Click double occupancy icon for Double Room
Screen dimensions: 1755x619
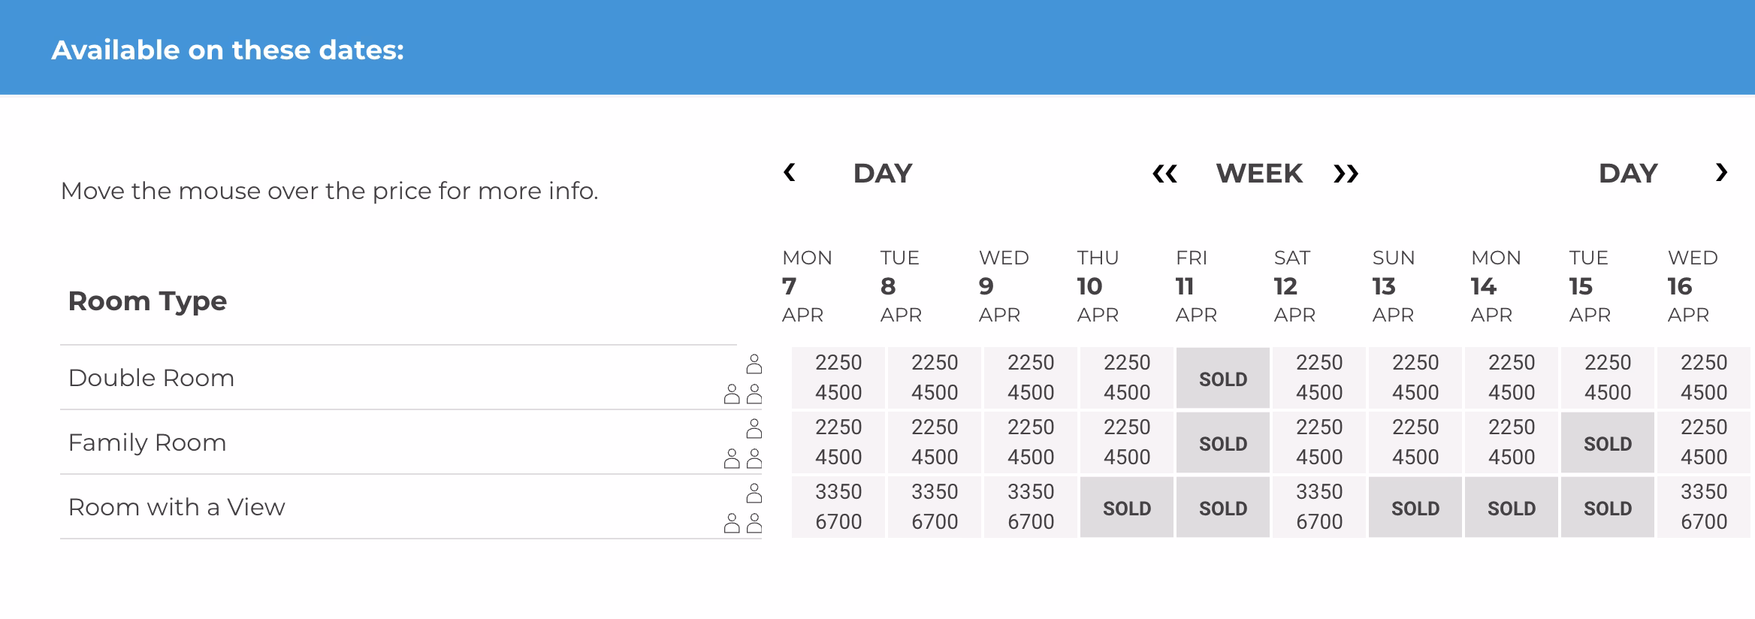click(743, 394)
